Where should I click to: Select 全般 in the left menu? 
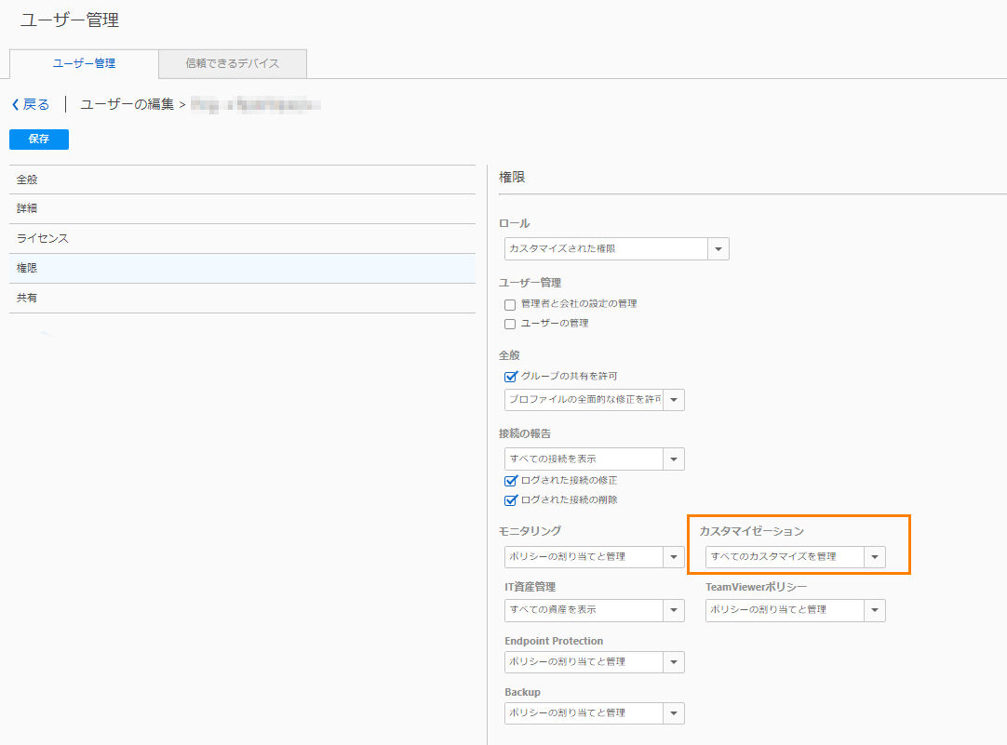coord(242,180)
